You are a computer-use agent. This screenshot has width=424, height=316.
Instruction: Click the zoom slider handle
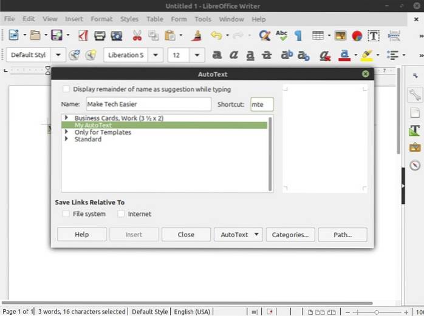pyautogui.click(x=377, y=312)
